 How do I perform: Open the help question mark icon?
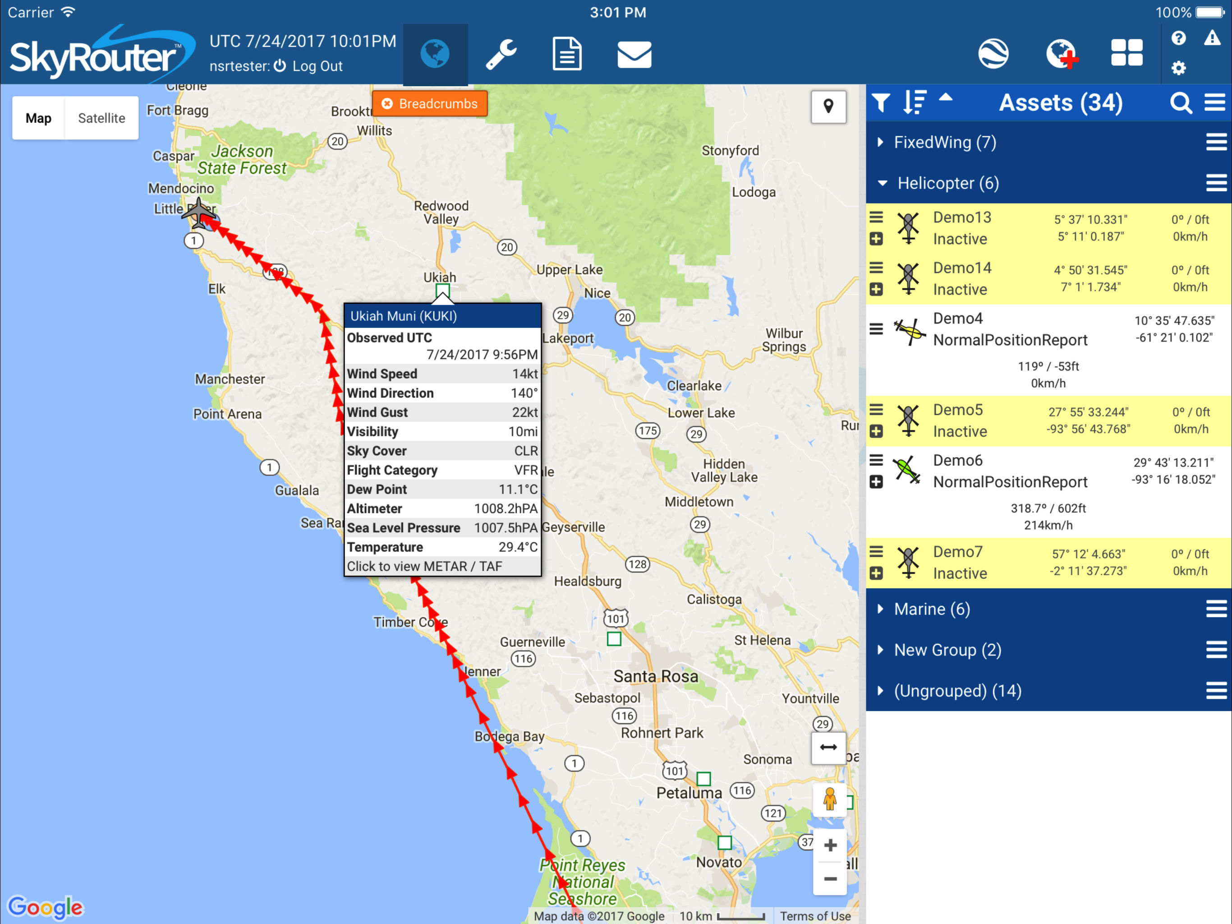[x=1178, y=38]
